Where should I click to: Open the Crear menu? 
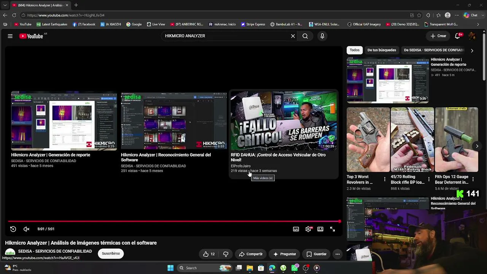pos(438,36)
